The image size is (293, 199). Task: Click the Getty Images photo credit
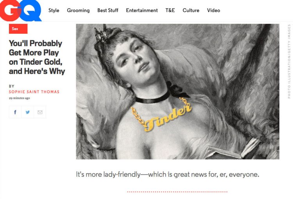(289, 61)
